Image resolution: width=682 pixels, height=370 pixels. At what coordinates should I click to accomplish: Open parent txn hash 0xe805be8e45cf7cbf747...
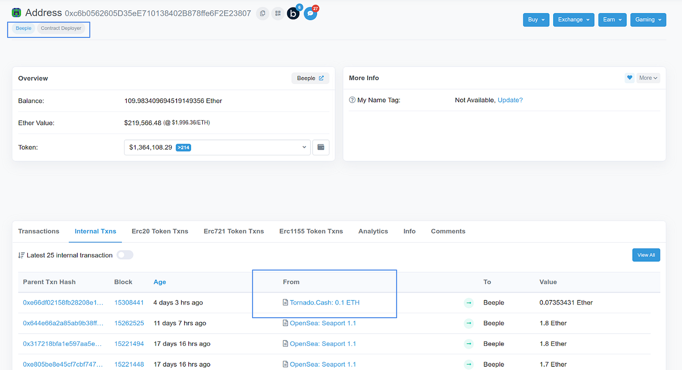pos(63,364)
